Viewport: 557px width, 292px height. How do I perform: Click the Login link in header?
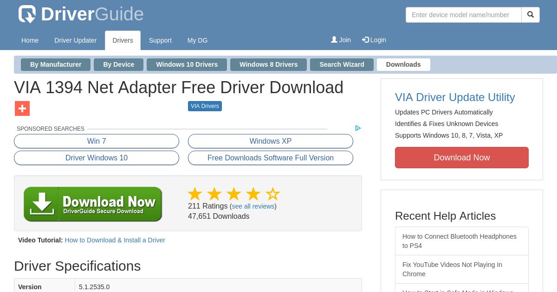[x=374, y=40]
